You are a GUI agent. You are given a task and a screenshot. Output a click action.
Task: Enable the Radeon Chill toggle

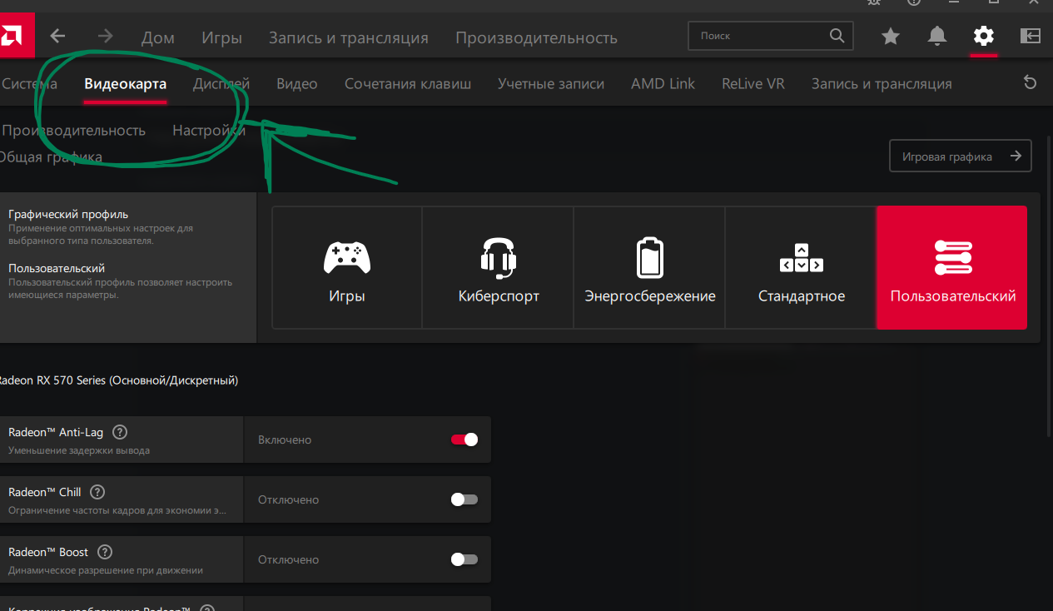pos(464,499)
